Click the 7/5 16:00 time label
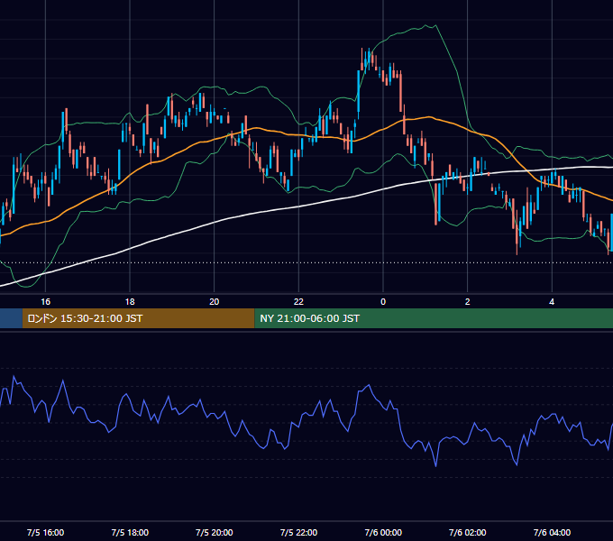Image resolution: width=613 pixels, height=541 pixels. click(x=45, y=532)
